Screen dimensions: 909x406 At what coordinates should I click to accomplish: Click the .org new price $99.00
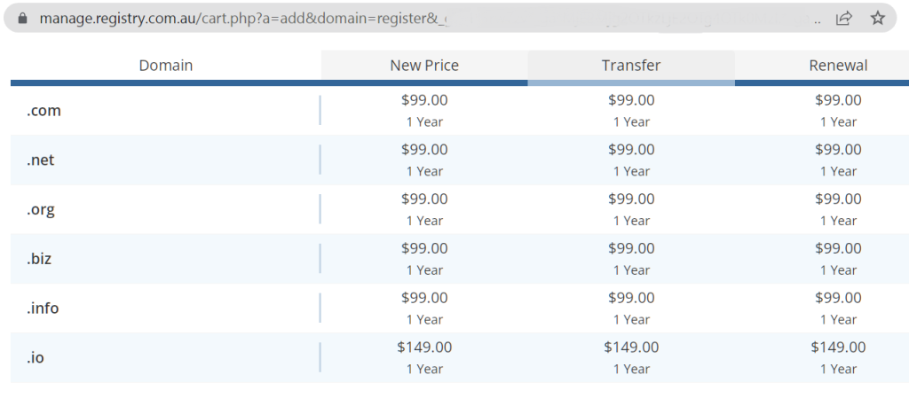[424, 199]
